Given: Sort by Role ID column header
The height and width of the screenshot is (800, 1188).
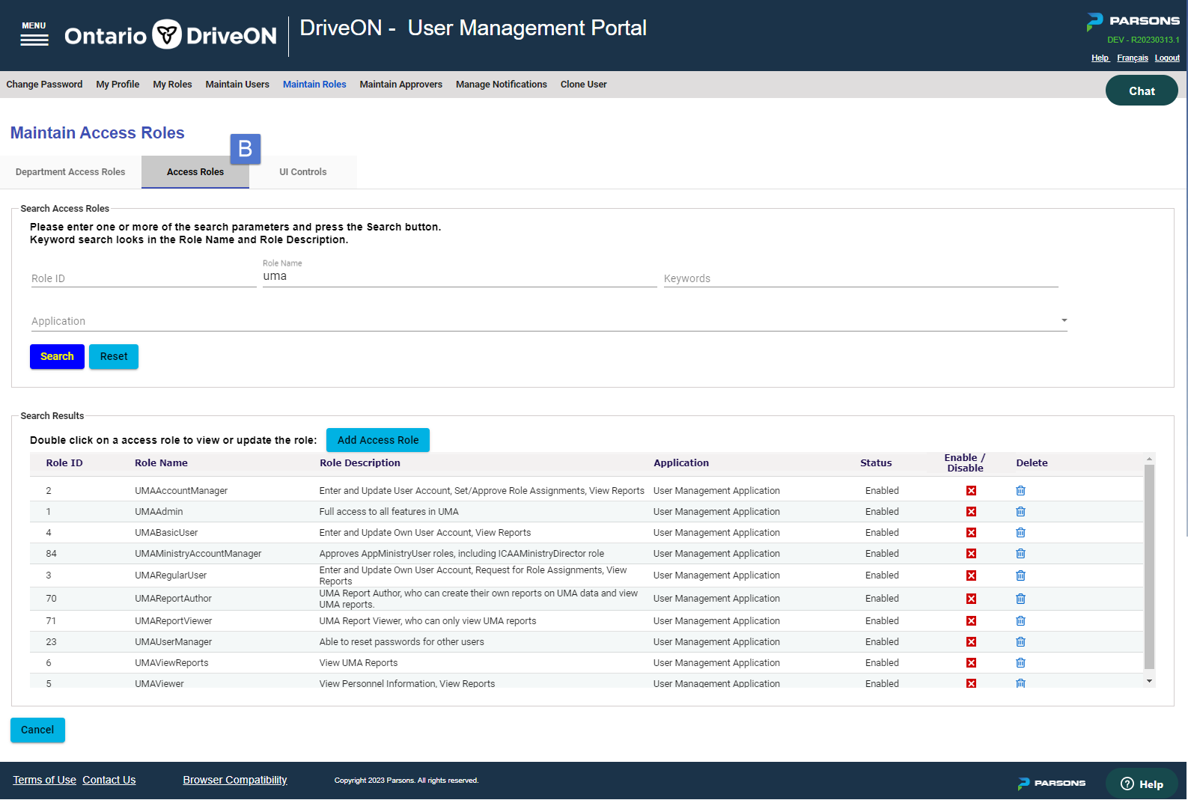Looking at the screenshot, I should click(x=64, y=463).
